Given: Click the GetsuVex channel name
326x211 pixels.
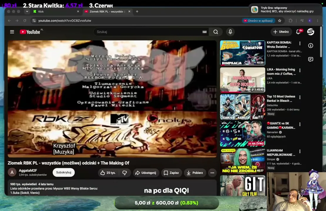Looking at the screenshot, I should [272, 105].
